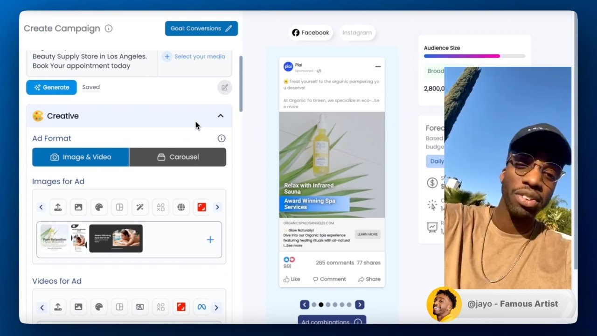Open the Saved link
Image resolution: width=597 pixels, height=336 pixels.
click(x=91, y=87)
